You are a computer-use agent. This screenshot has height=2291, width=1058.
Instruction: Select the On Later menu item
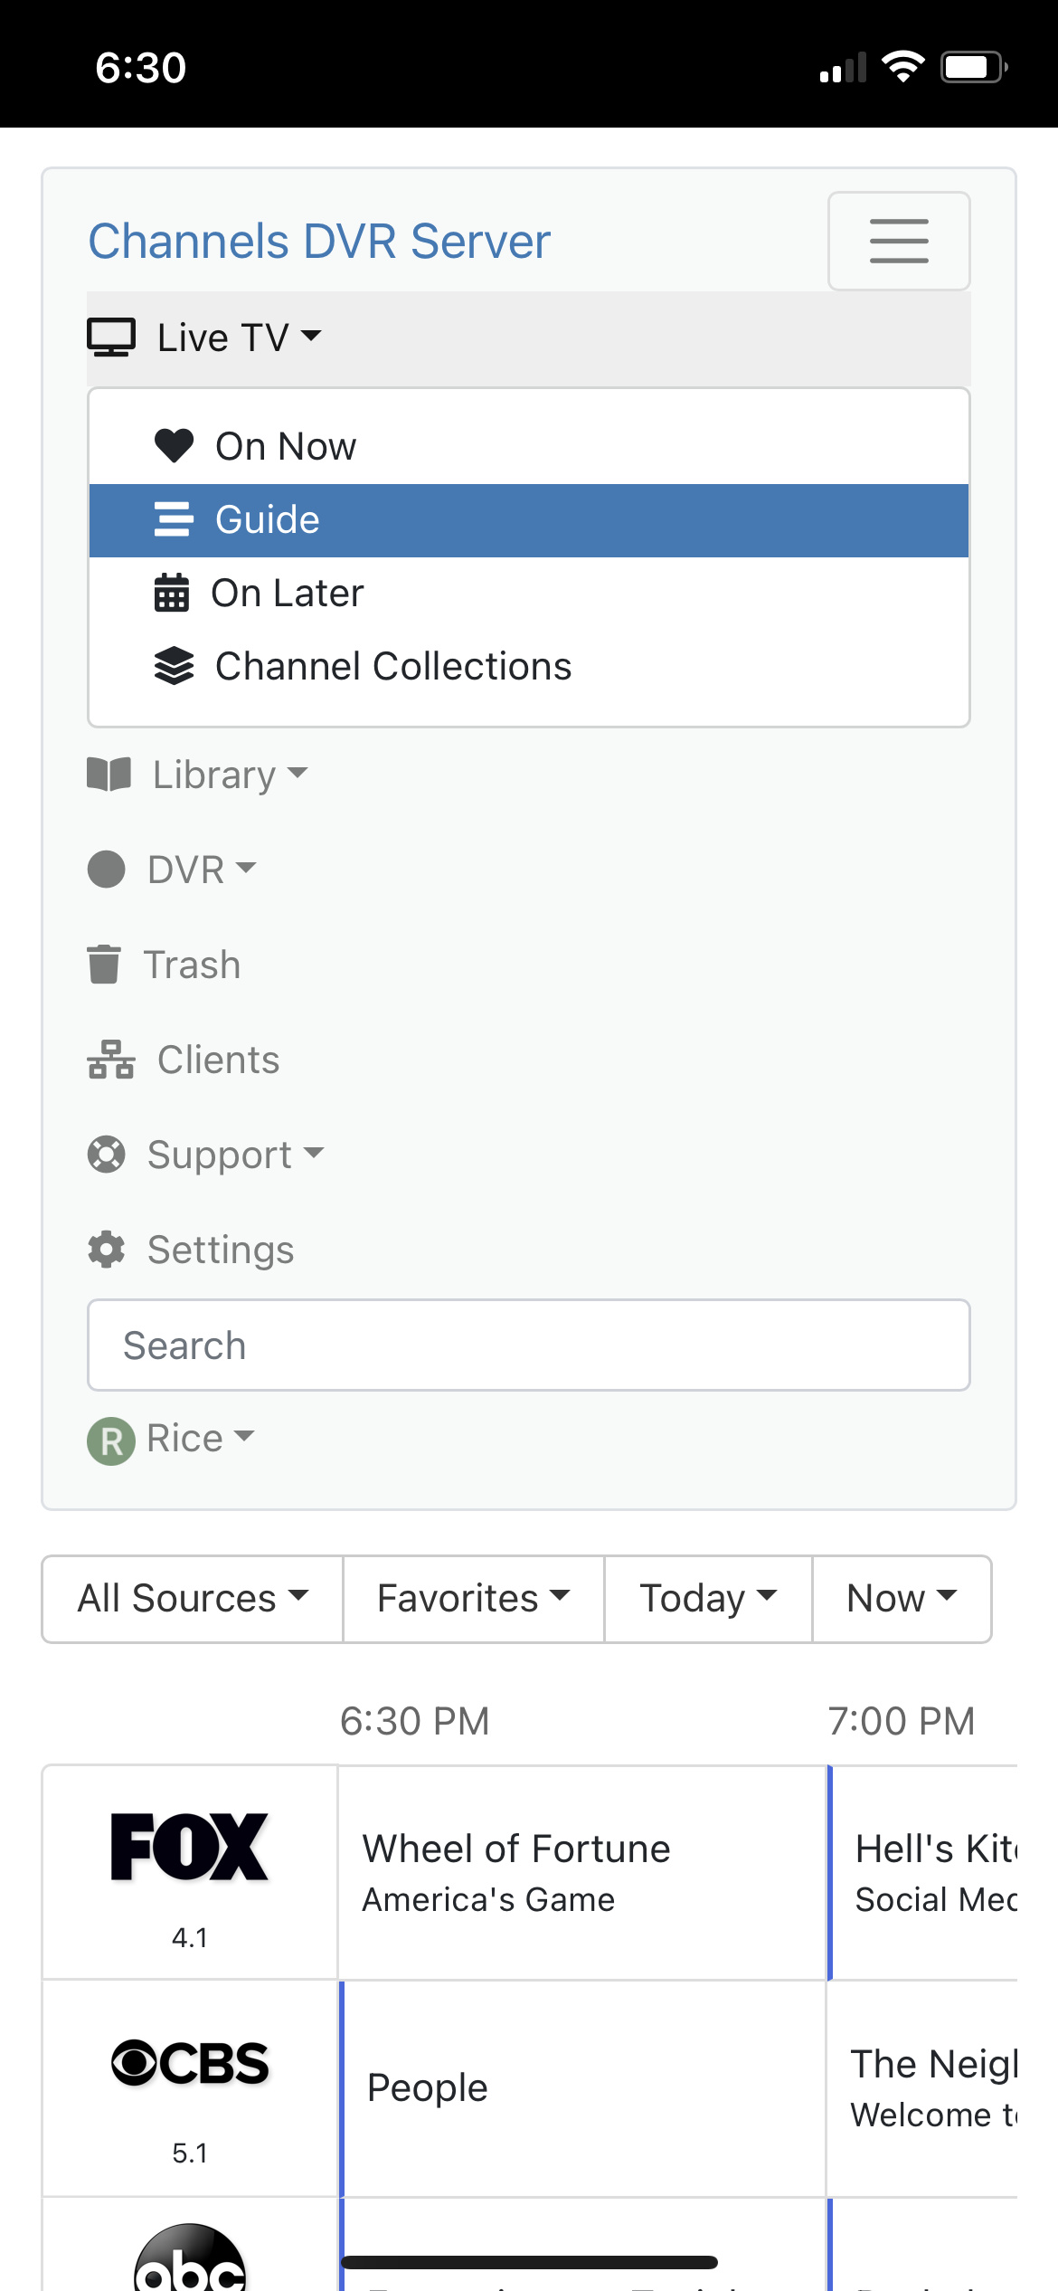(288, 594)
